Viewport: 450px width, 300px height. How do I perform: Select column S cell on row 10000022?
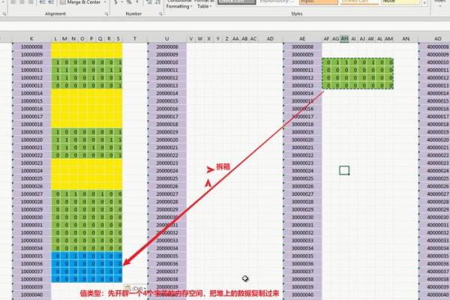click(119, 155)
